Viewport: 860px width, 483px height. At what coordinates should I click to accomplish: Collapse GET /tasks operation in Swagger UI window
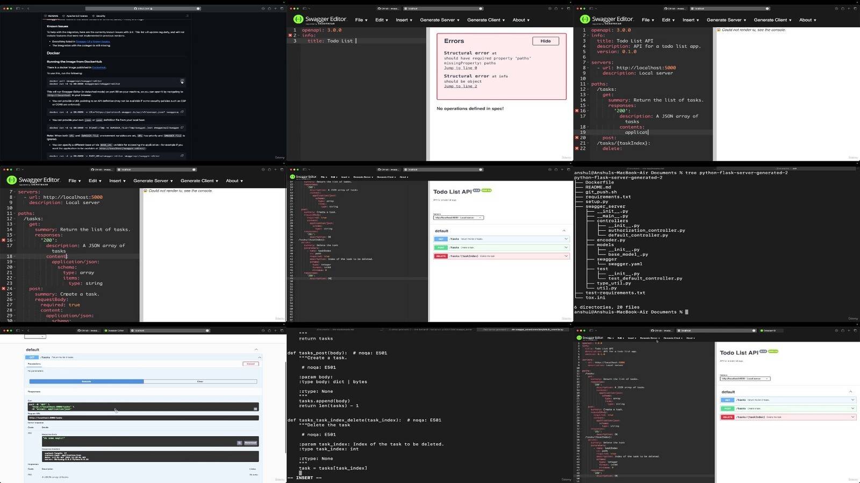(259, 357)
